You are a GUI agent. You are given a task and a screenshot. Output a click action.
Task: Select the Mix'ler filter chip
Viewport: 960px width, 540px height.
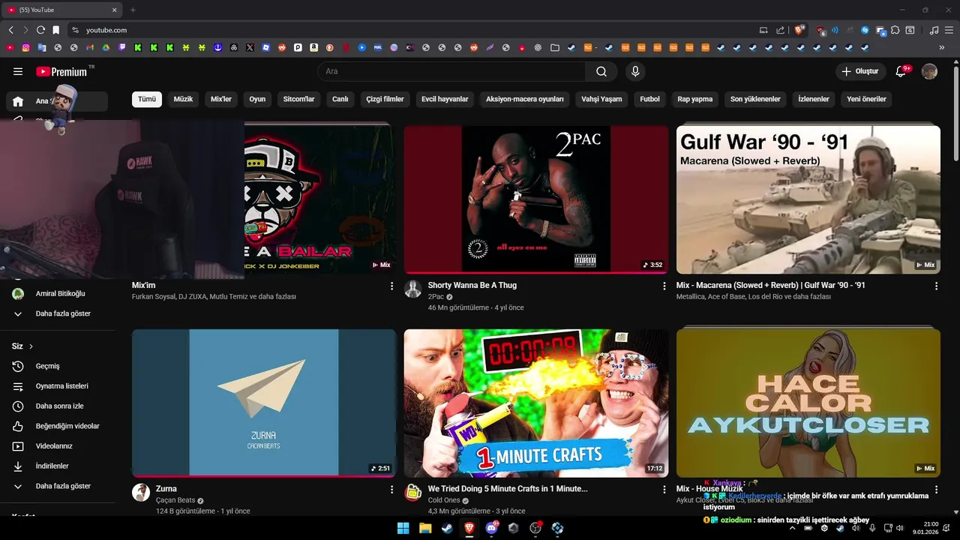221,99
